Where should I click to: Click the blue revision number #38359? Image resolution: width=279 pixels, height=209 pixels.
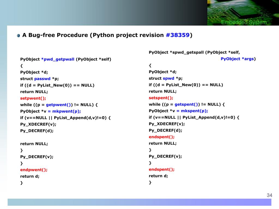[178, 35]
